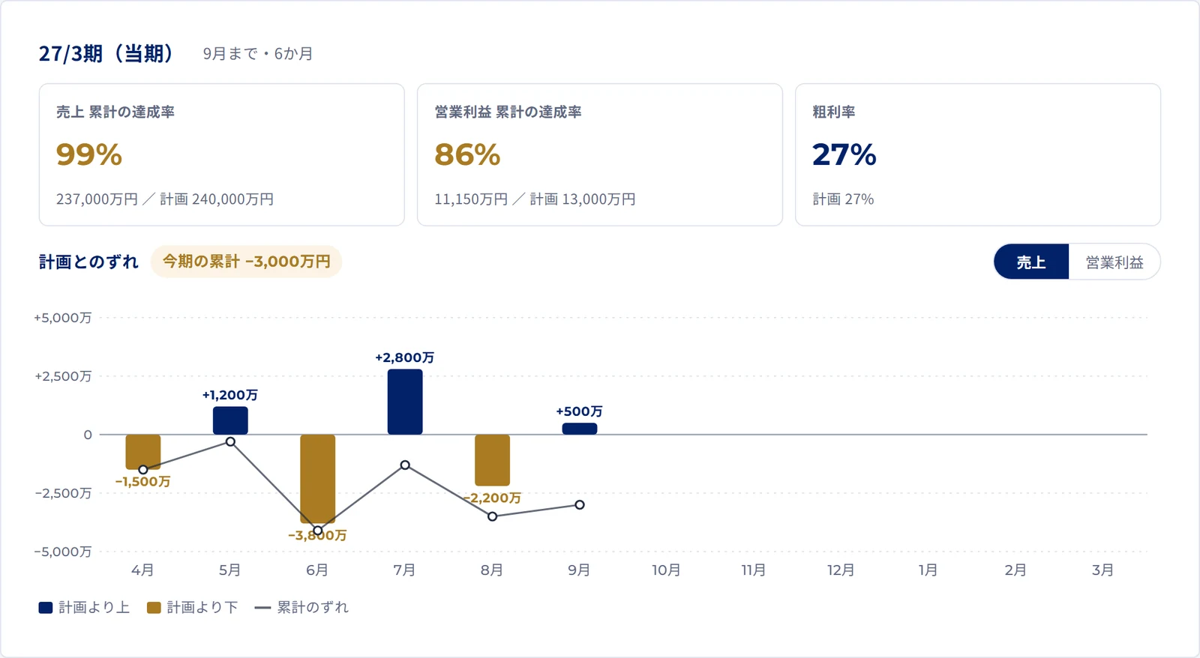The width and height of the screenshot is (1200, 658).
Task: Select the August −2,200万 bar
Action: click(x=492, y=460)
